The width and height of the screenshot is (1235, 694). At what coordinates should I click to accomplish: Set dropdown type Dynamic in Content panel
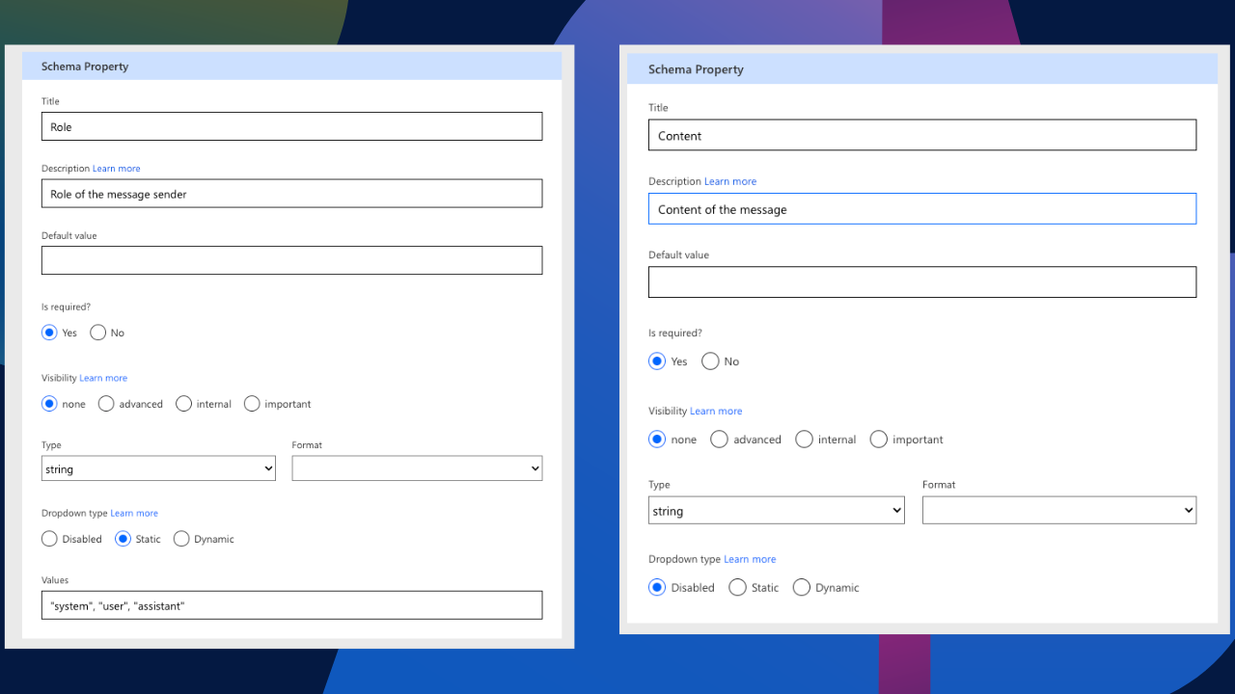(801, 587)
